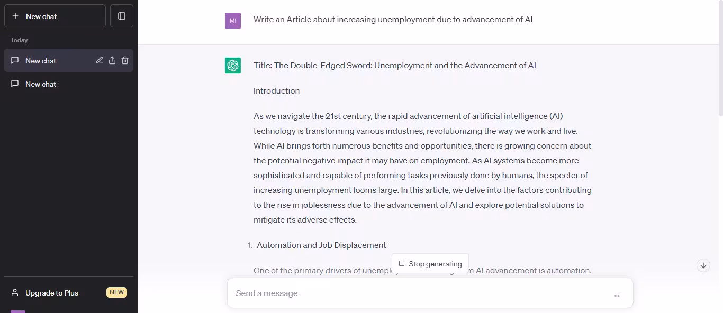This screenshot has width=723, height=313.
Task: Click the plus icon for new chat
Action: (15, 16)
